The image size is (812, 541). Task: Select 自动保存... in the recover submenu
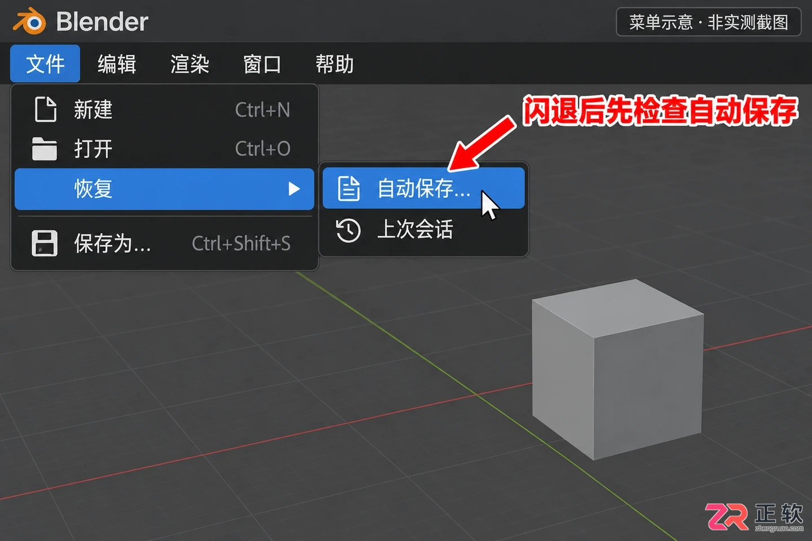423,188
